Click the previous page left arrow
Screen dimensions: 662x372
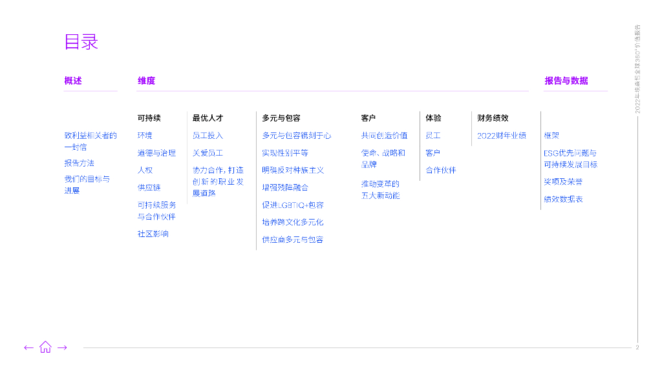[28, 347]
